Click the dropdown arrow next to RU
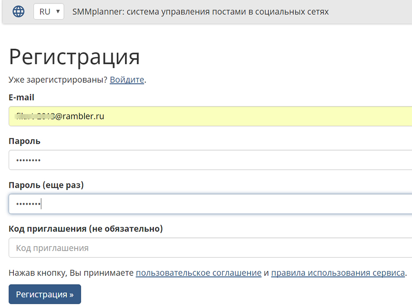This screenshot has height=306, width=412. [58, 11]
